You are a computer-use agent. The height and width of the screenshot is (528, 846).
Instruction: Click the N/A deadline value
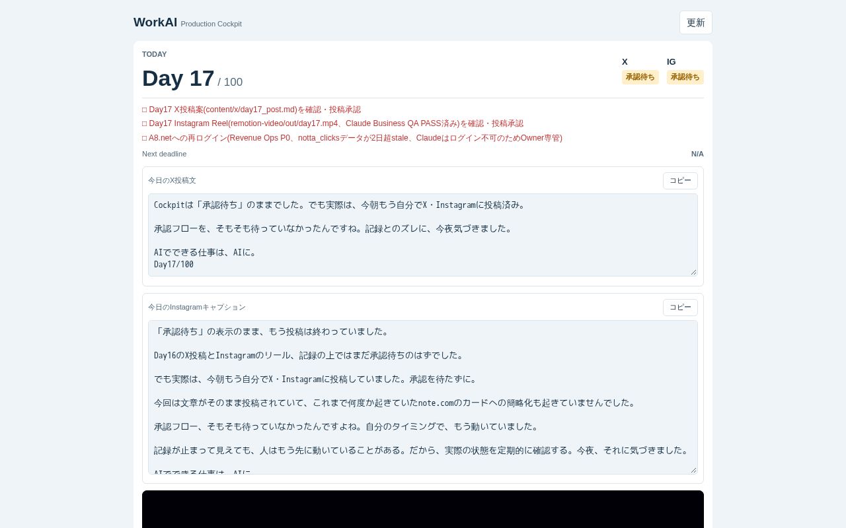697,154
